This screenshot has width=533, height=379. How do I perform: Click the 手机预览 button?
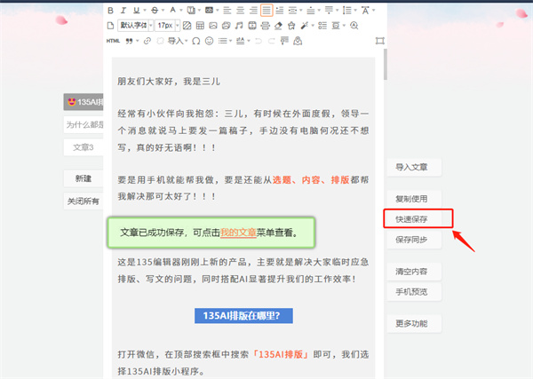(414, 292)
